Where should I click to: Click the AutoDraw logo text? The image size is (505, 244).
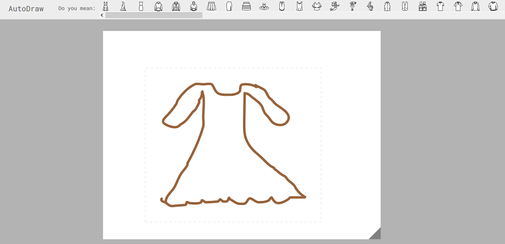click(x=26, y=9)
